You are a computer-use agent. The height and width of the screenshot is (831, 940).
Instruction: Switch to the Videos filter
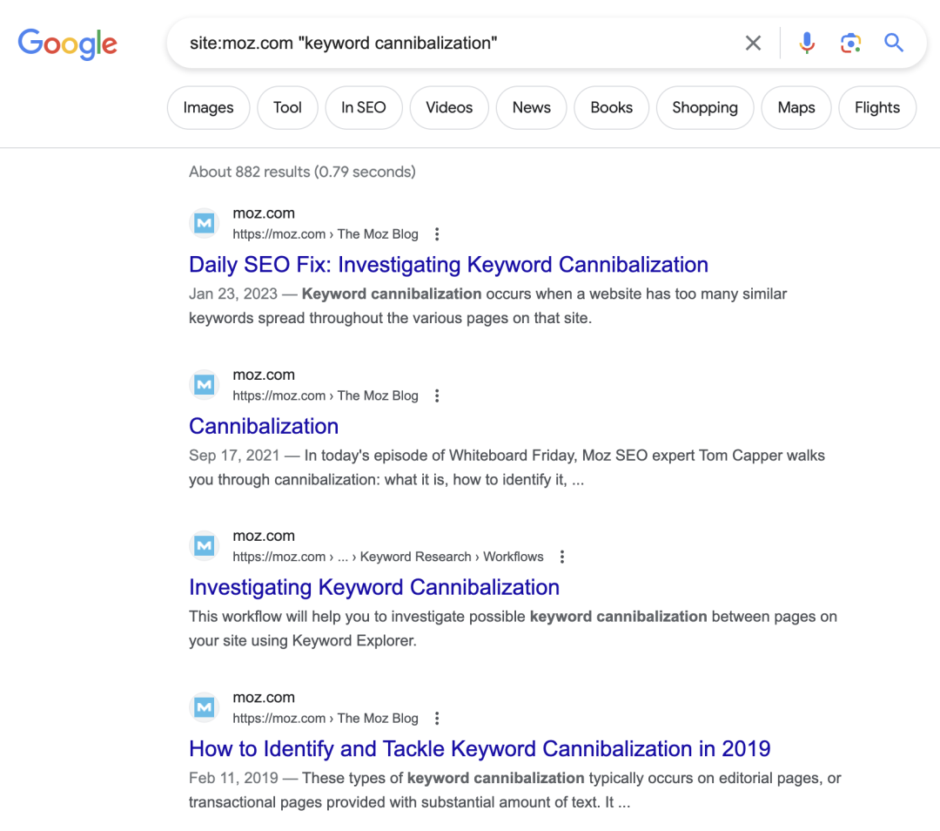pyautogui.click(x=450, y=107)
